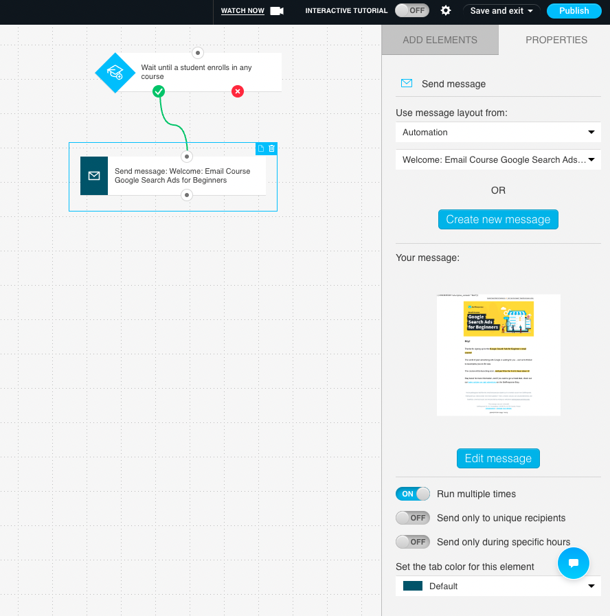Open the Welcome: Email Course message dropdown

pos(498,159)
